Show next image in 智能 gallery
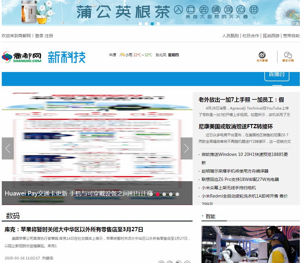 click(293, 250)
